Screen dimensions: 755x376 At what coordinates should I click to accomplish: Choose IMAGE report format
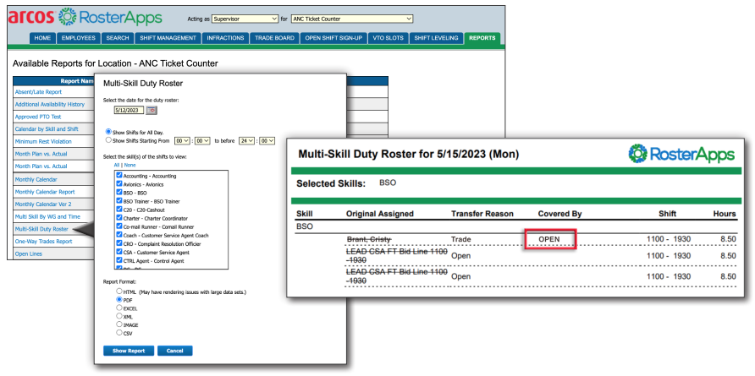click(x=119, y=324)
